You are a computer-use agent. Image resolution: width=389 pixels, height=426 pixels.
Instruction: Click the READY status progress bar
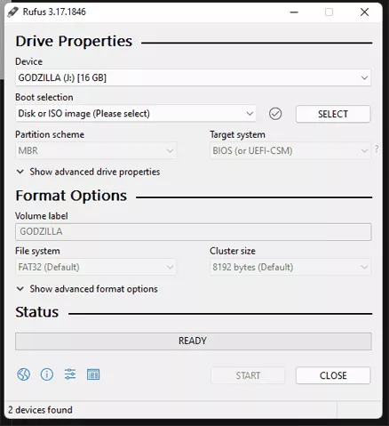[194, 342]
